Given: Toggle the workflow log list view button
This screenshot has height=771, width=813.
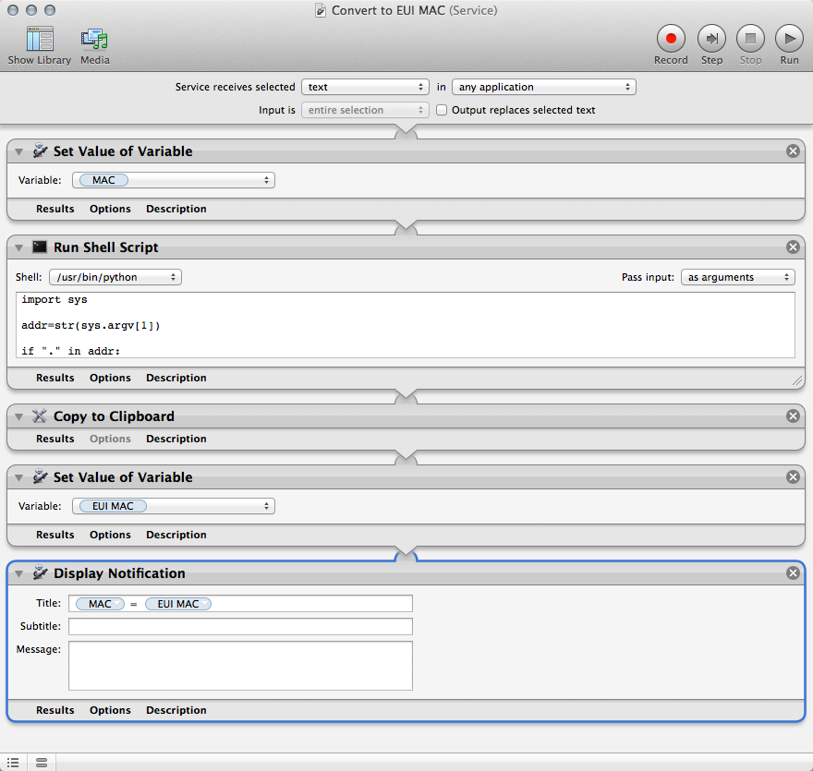Looking at the screenshot, I should coord(13,763).
